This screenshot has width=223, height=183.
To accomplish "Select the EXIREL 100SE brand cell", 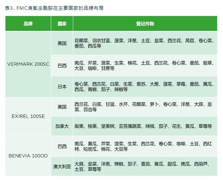I will click(28, 117).
